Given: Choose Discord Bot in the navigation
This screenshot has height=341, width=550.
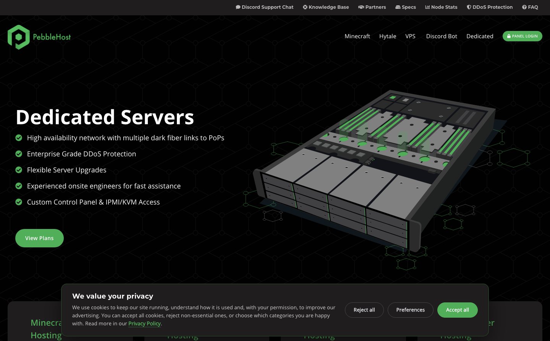Looking at the screenshot, I should coord(442,36).
